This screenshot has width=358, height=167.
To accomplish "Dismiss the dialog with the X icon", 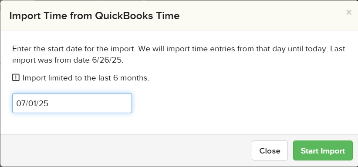I will pos(349,13).
